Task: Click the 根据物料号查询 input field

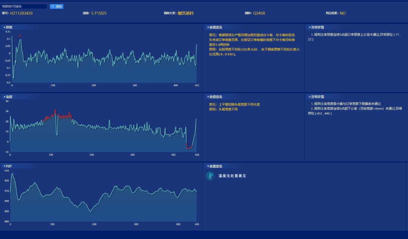Action: tap(25, 6)
